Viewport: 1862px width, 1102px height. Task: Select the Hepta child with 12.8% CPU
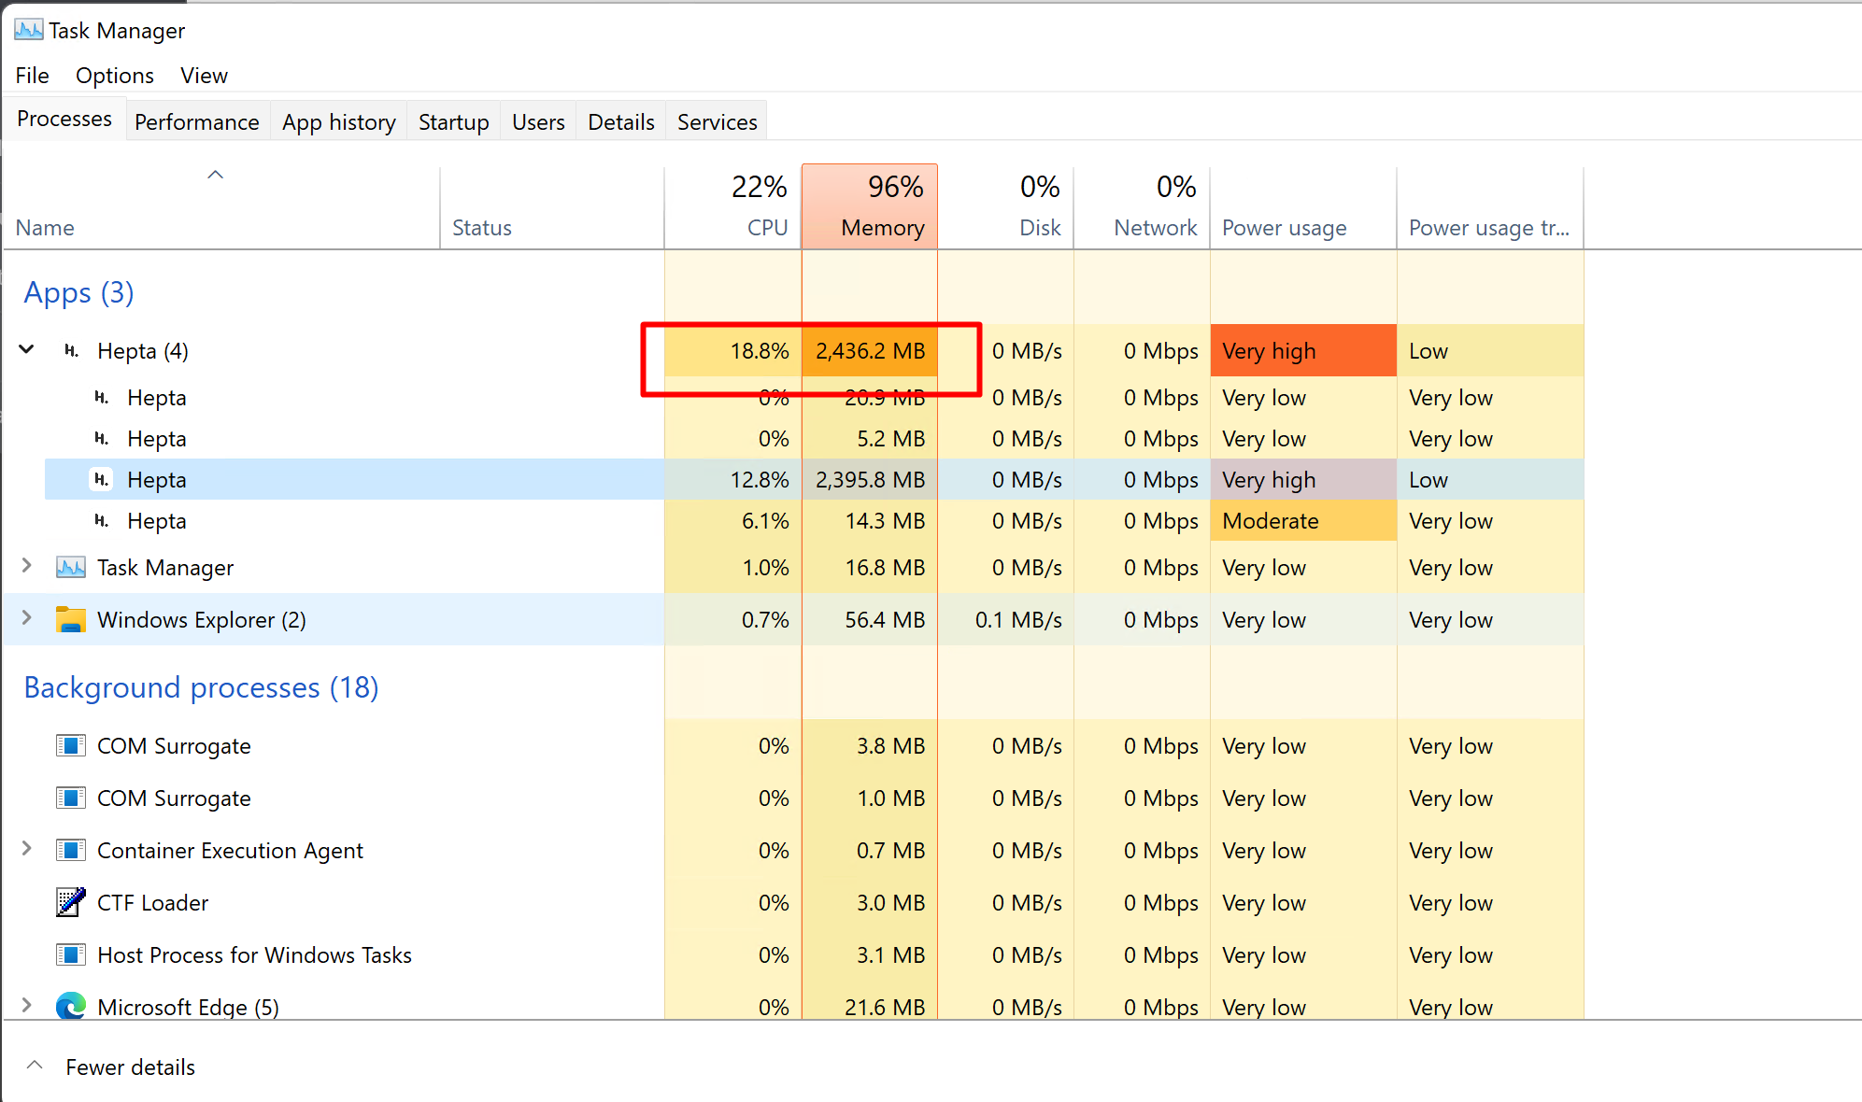[x=157, y=480]
